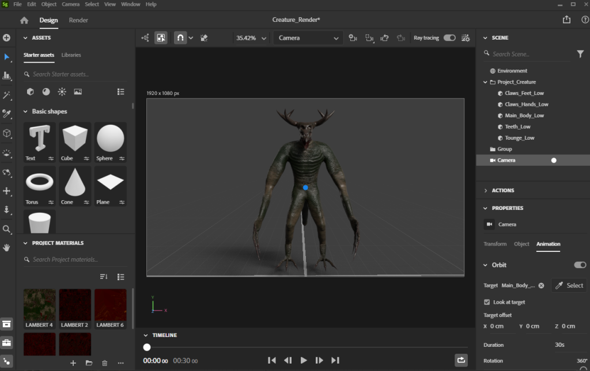Filter starter assets by lights
This screenshot has width=590, height=371.
click(x=62, y=91)
